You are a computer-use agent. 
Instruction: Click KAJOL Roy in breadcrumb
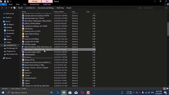click(x=60, y=8)
